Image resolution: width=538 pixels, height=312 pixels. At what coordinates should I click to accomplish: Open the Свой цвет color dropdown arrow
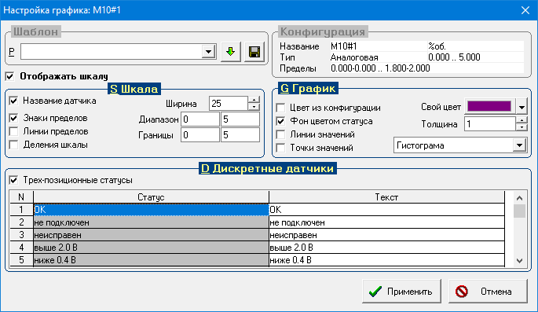522,108
